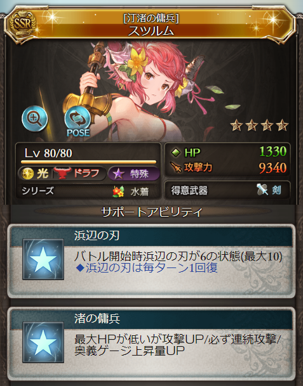
Task: Click the 浜辺の刃 star ability icon
Action: click(x=43, y=259)
